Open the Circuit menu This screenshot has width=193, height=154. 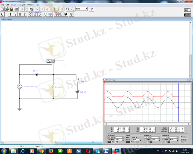pos(13,5)
